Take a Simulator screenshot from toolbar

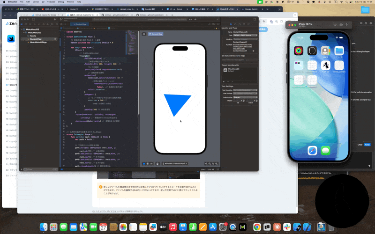tap(341, 25)
